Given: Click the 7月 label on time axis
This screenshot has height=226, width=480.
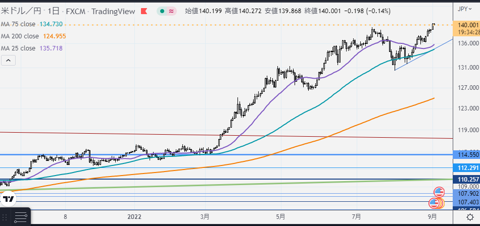Looking at the screenshot, I should pyautogui.click(x=356, y=217).
